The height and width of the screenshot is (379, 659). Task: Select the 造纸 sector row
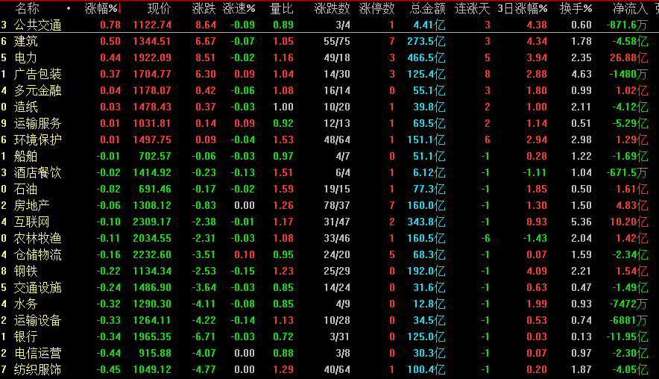(x=329, y=107)
